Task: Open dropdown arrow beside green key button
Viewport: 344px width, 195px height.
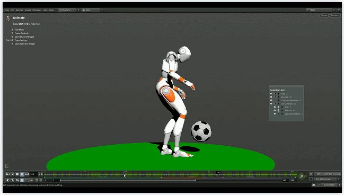Action: [x=306, y=176]
